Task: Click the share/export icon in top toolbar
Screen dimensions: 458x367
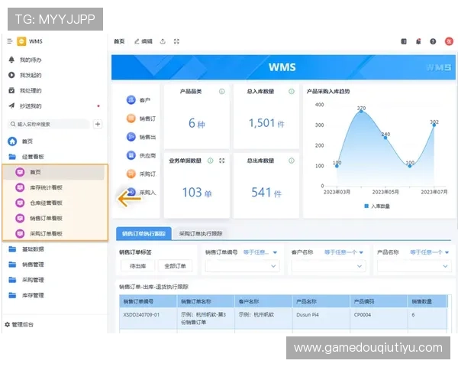Action: [163, 41]
